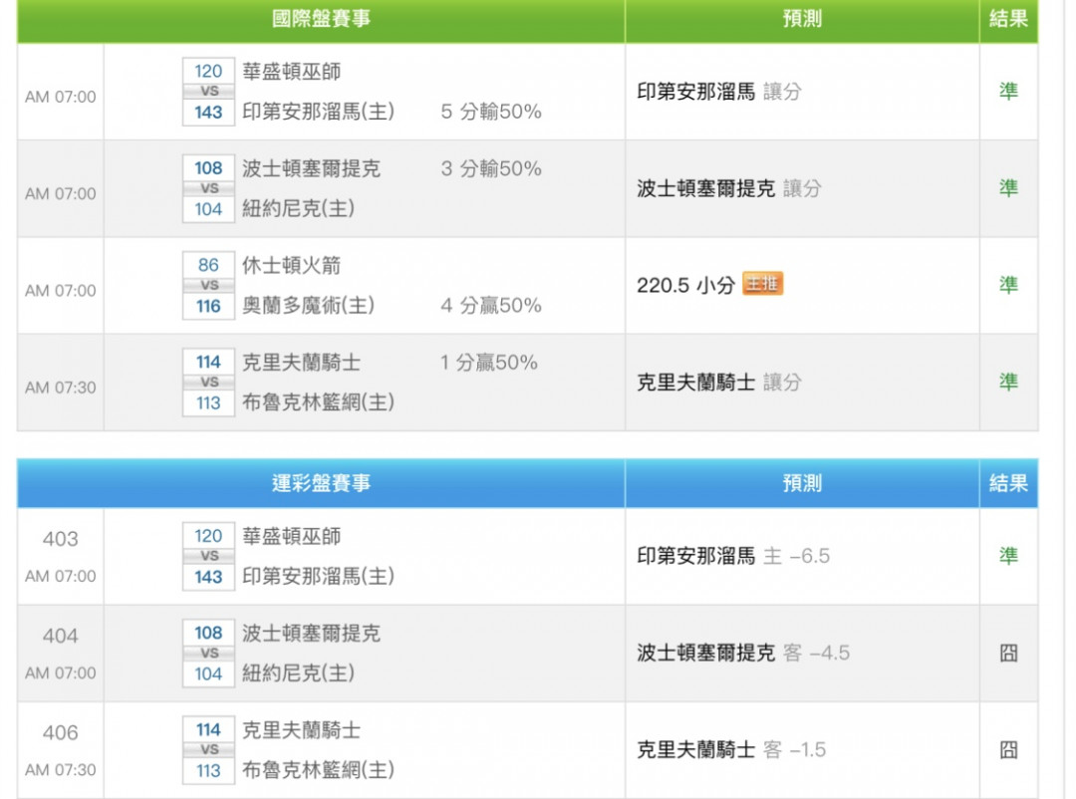Click the 國際盤賽事 table header
Image resolution: width=1076 pixels, height=799 pixels.
(x=321, y=19)
